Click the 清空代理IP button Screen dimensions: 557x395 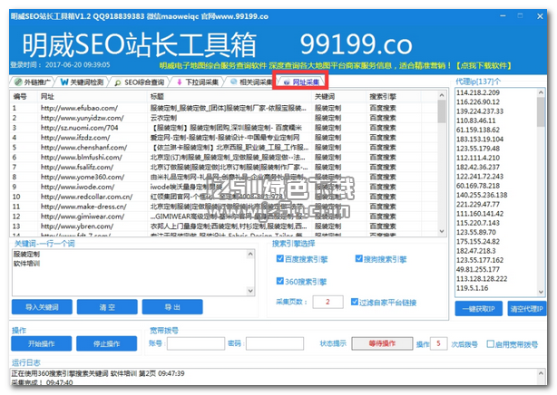pos(527,309)
